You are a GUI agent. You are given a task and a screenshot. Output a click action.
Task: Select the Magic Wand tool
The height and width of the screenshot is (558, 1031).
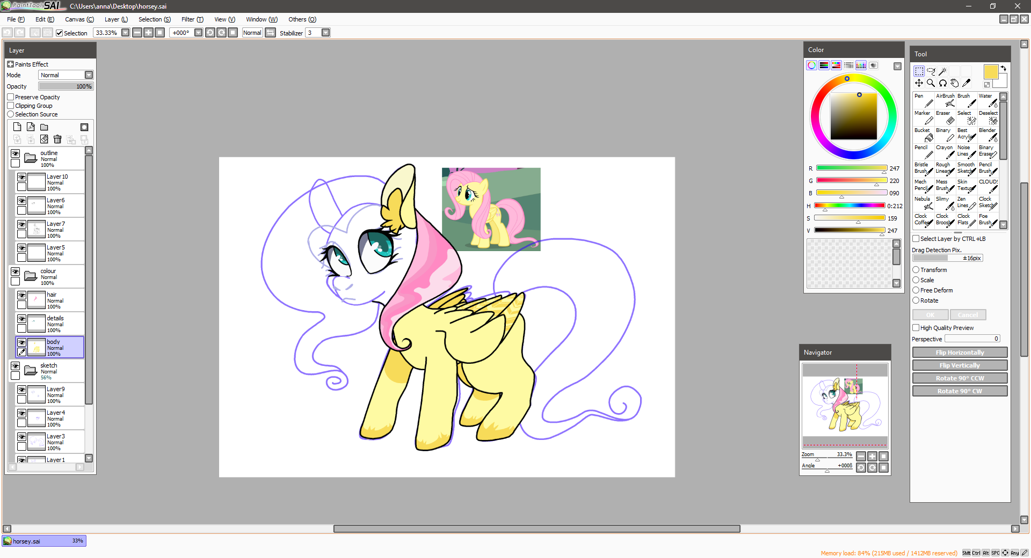pyautogui.click(x=942, y=71)
